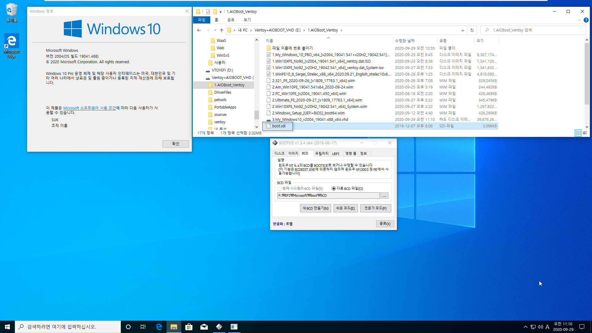Click New Folder quick access toolbar icon
Viewport: 592px width, 333px height.
215,12
